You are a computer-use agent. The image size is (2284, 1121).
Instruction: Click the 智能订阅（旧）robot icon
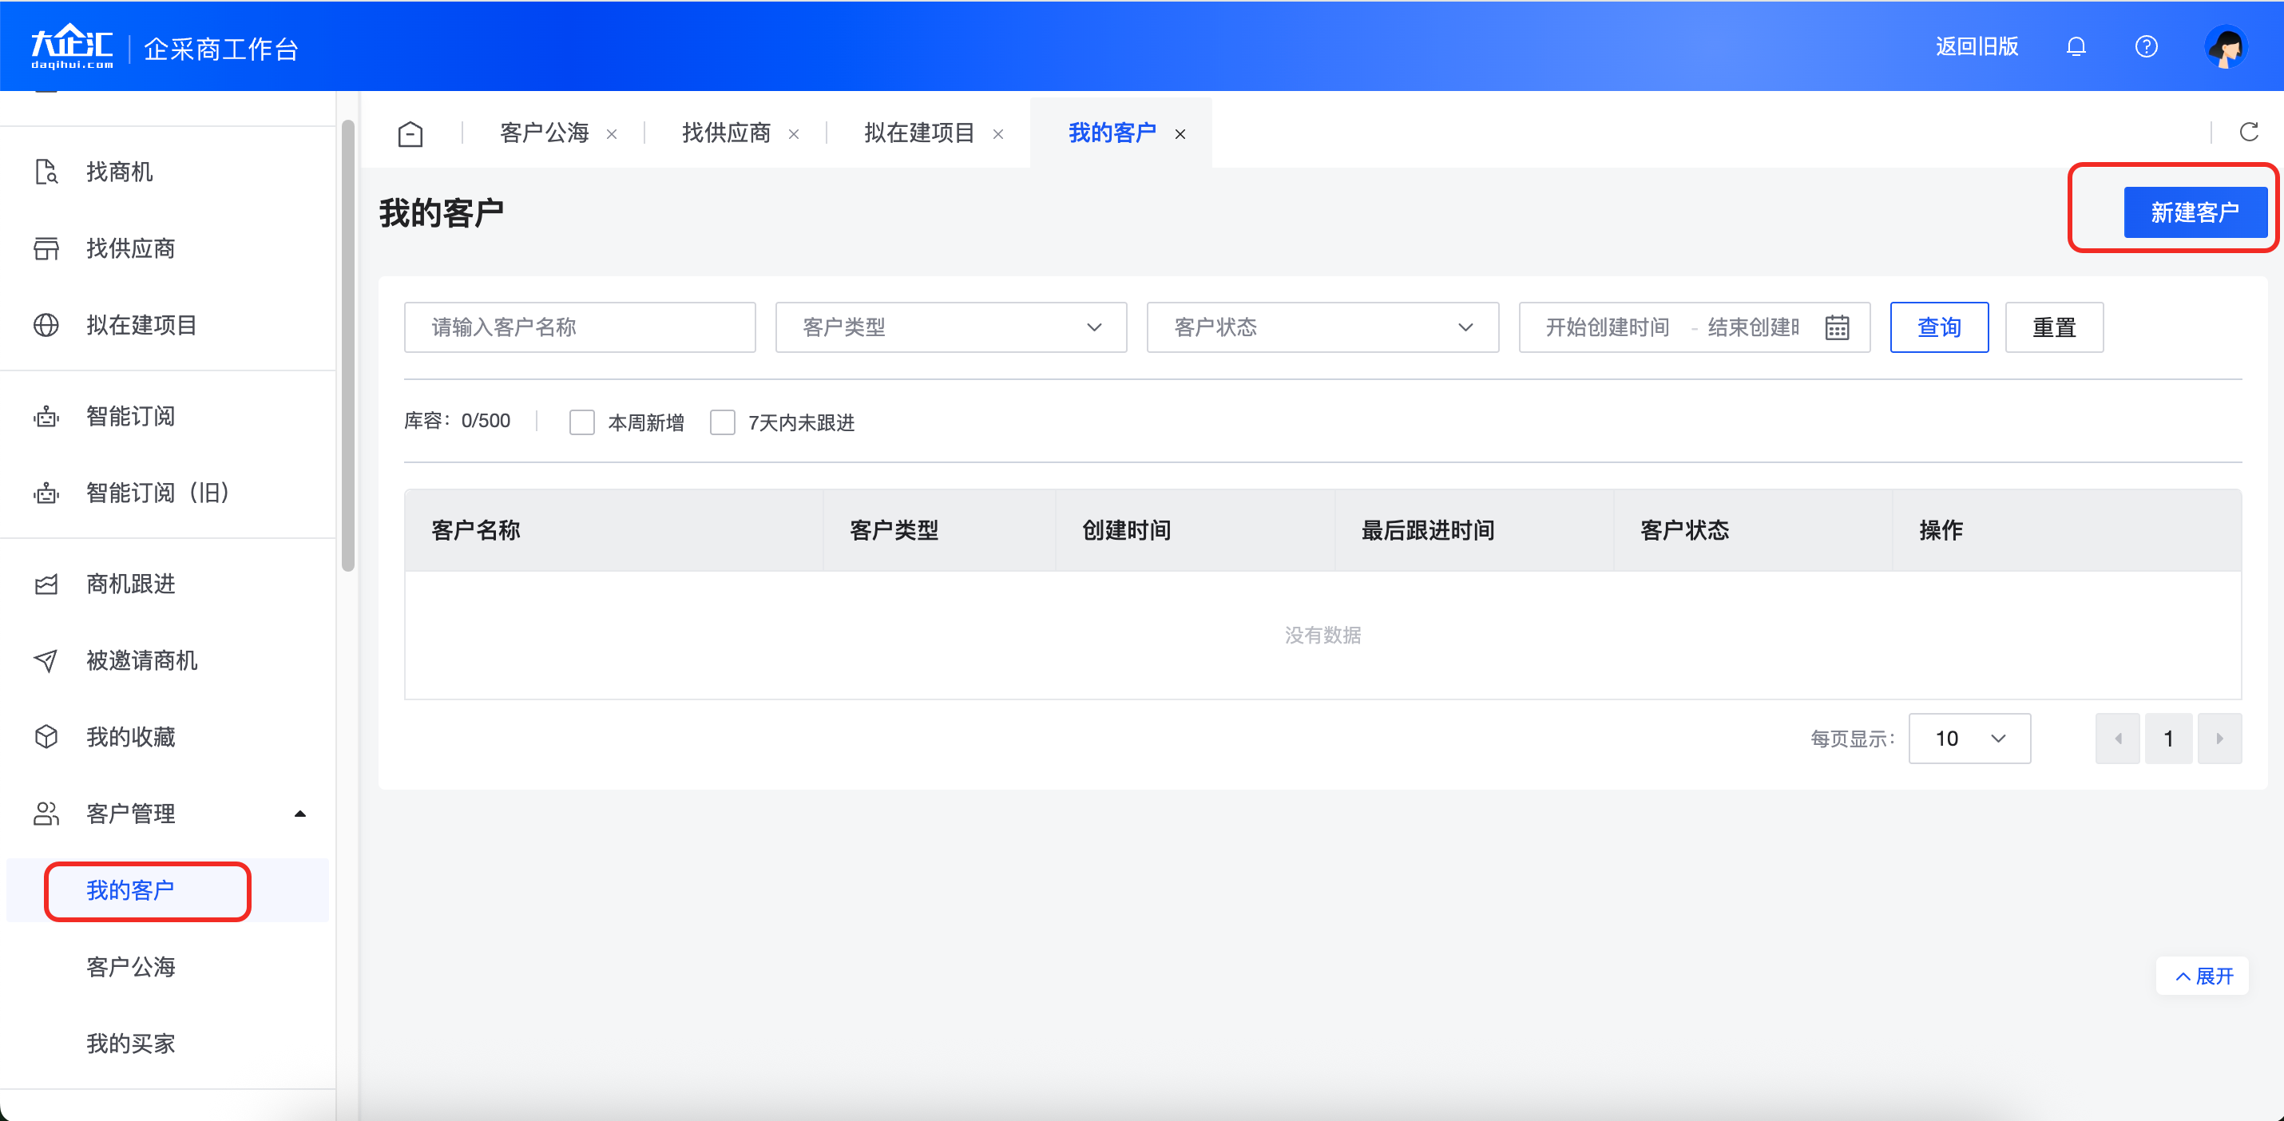click(x=46, y=493)
